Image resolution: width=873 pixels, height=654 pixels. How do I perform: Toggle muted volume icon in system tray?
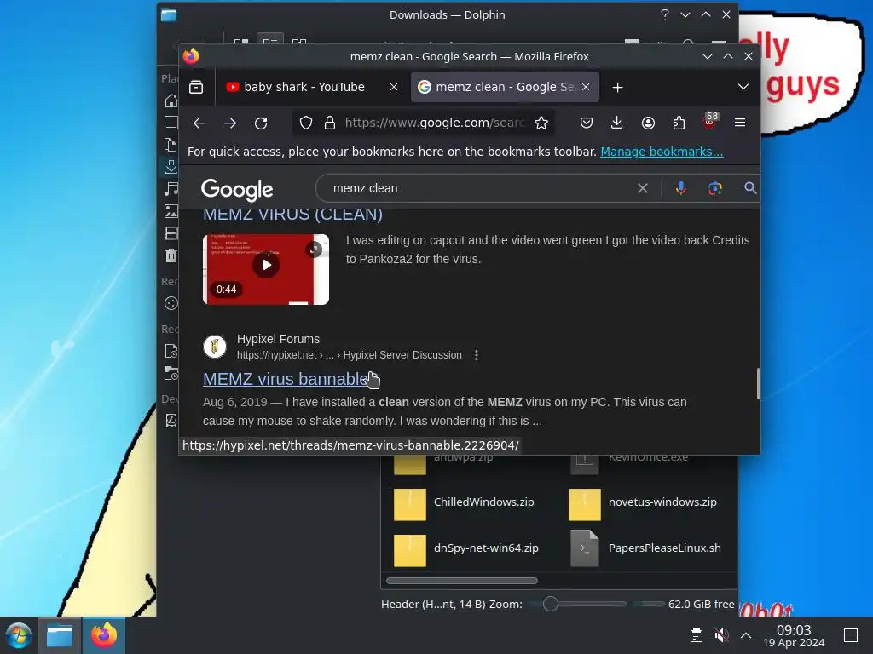(x=721, y=635)
